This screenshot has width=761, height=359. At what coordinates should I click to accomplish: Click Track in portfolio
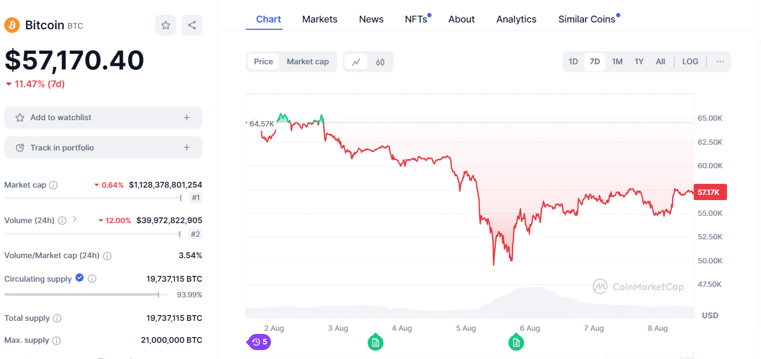click(103, 147)
